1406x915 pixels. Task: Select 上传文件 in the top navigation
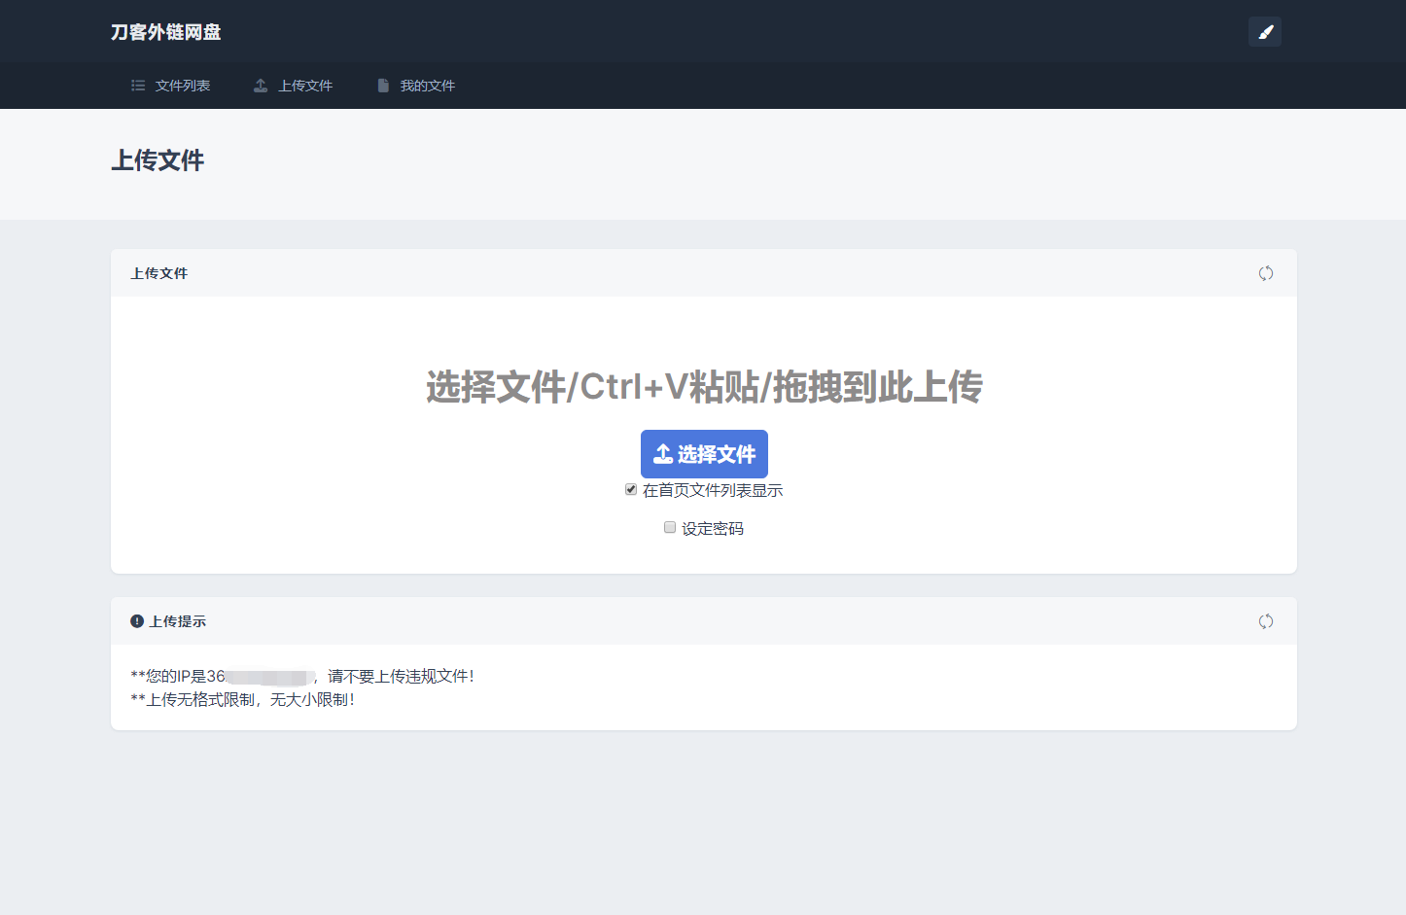pyautogui.click(x=304, y=86)
